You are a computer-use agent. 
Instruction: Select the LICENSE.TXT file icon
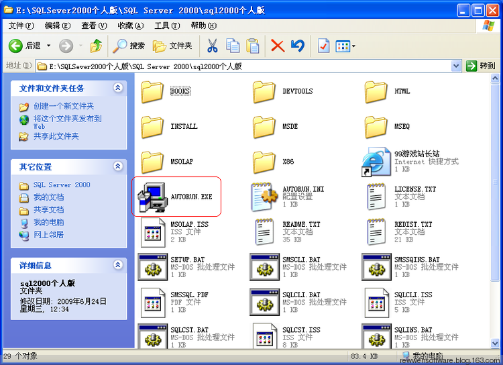[376, 197]
